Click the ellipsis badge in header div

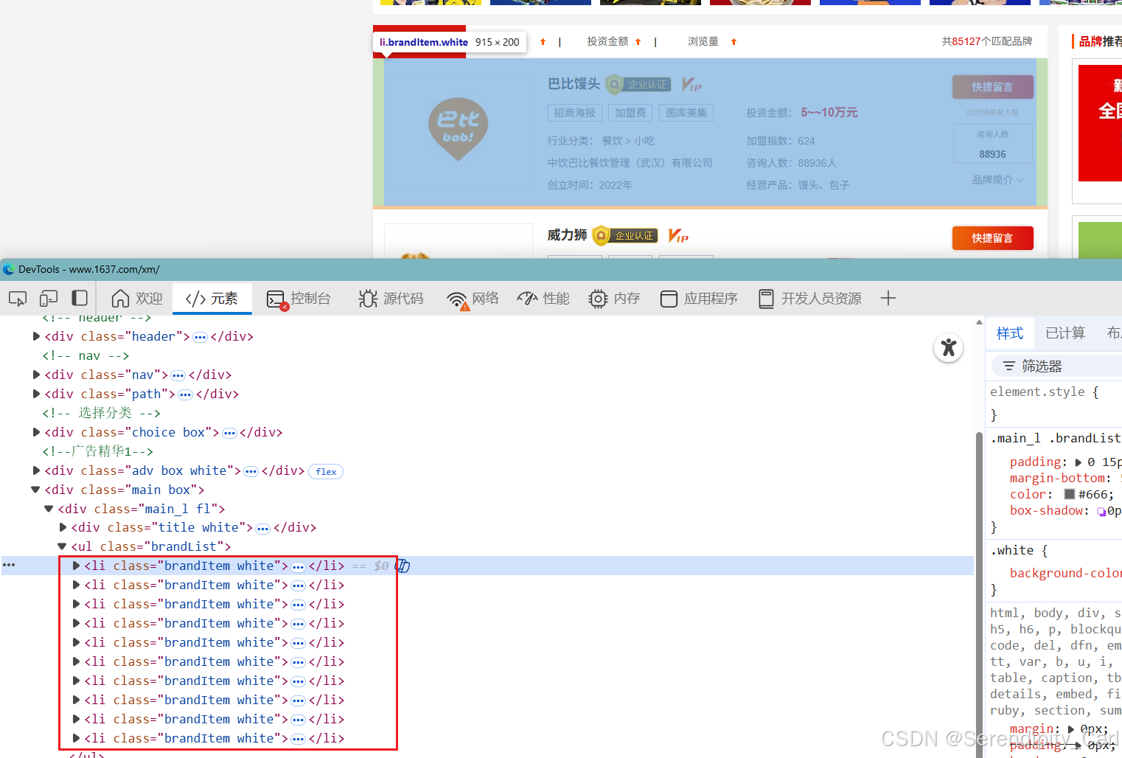[200, 337]
